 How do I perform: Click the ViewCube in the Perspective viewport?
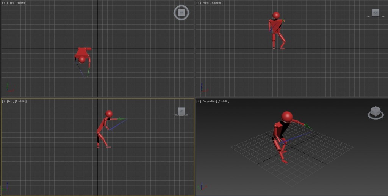(x=375, y=112)
